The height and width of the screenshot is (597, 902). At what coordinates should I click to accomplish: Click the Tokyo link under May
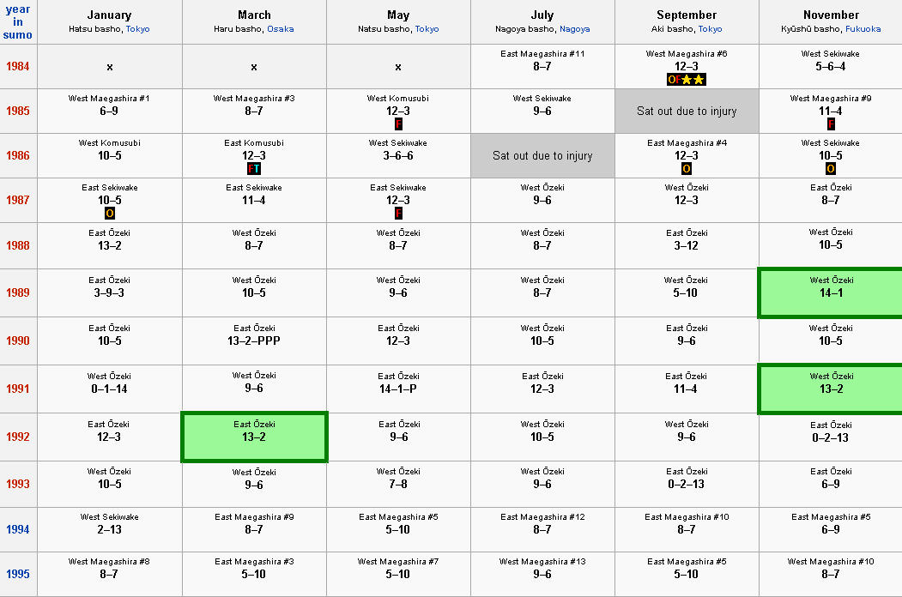click(x=427, y=29)
